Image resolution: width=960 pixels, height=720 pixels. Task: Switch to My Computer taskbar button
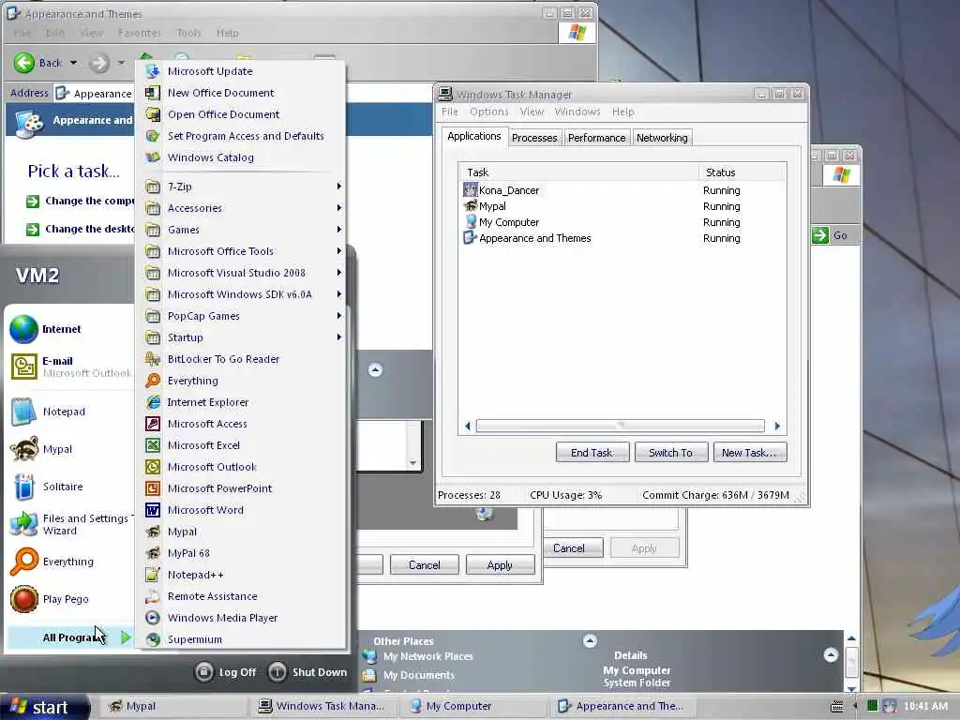[x=473, y=706]
